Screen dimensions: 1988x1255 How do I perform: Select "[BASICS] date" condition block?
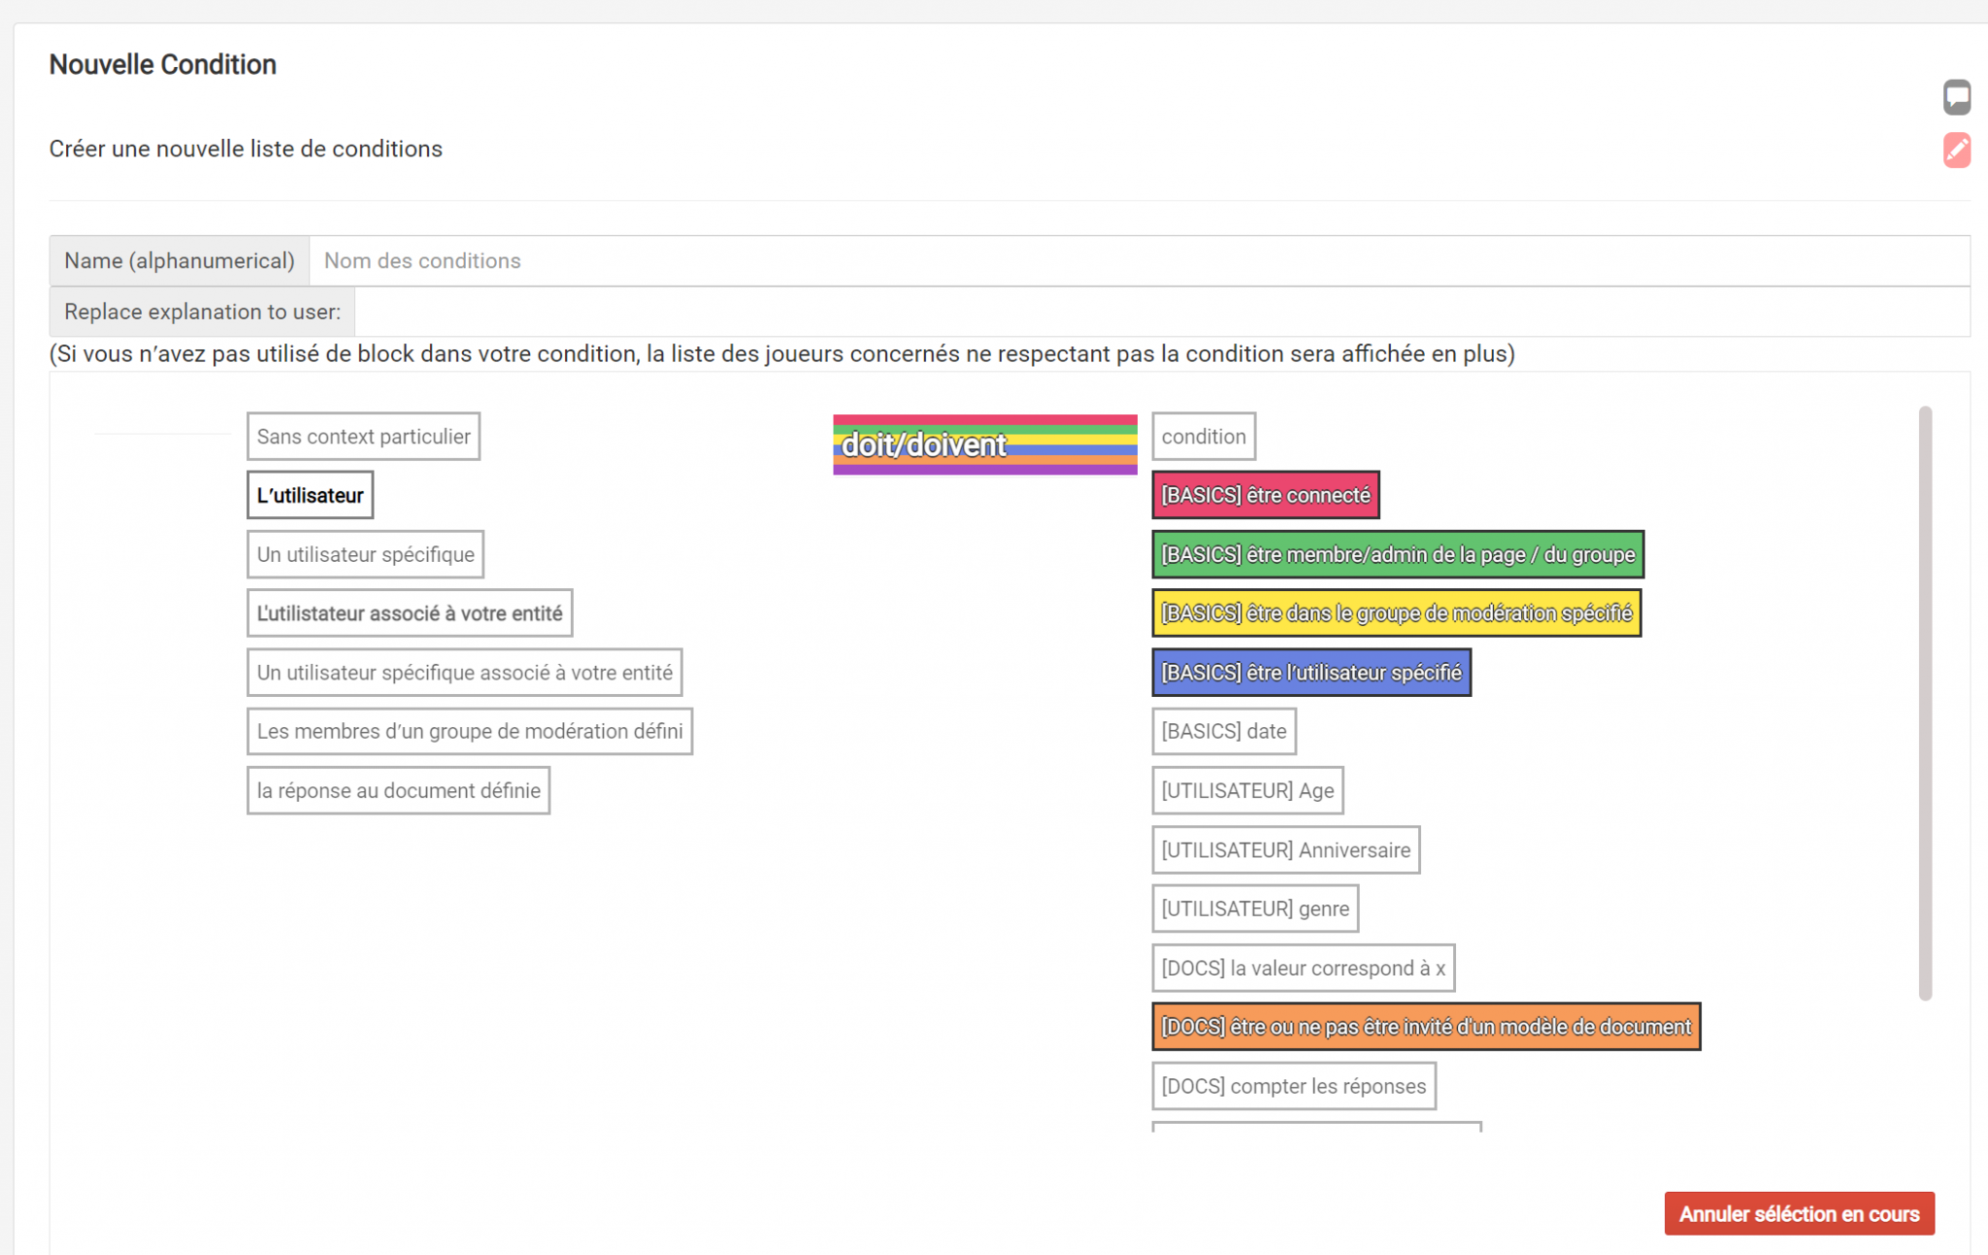pyautogui.click(x=1223, y=731)
